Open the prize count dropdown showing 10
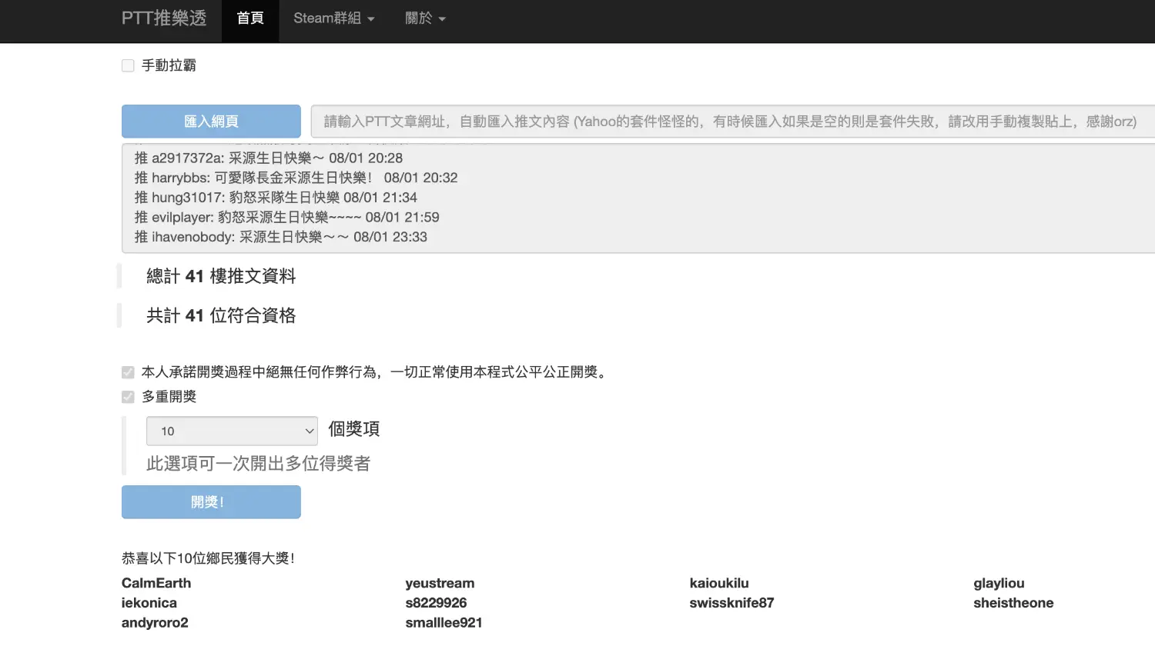1155x646 pixels. click(232, 431)
